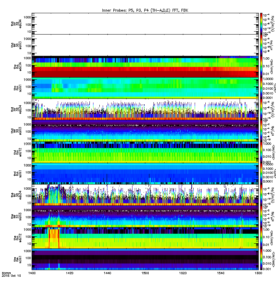Select the 1540 time axis label
The height and width of the screenshot is (294, 276).
tap(220, 273)
